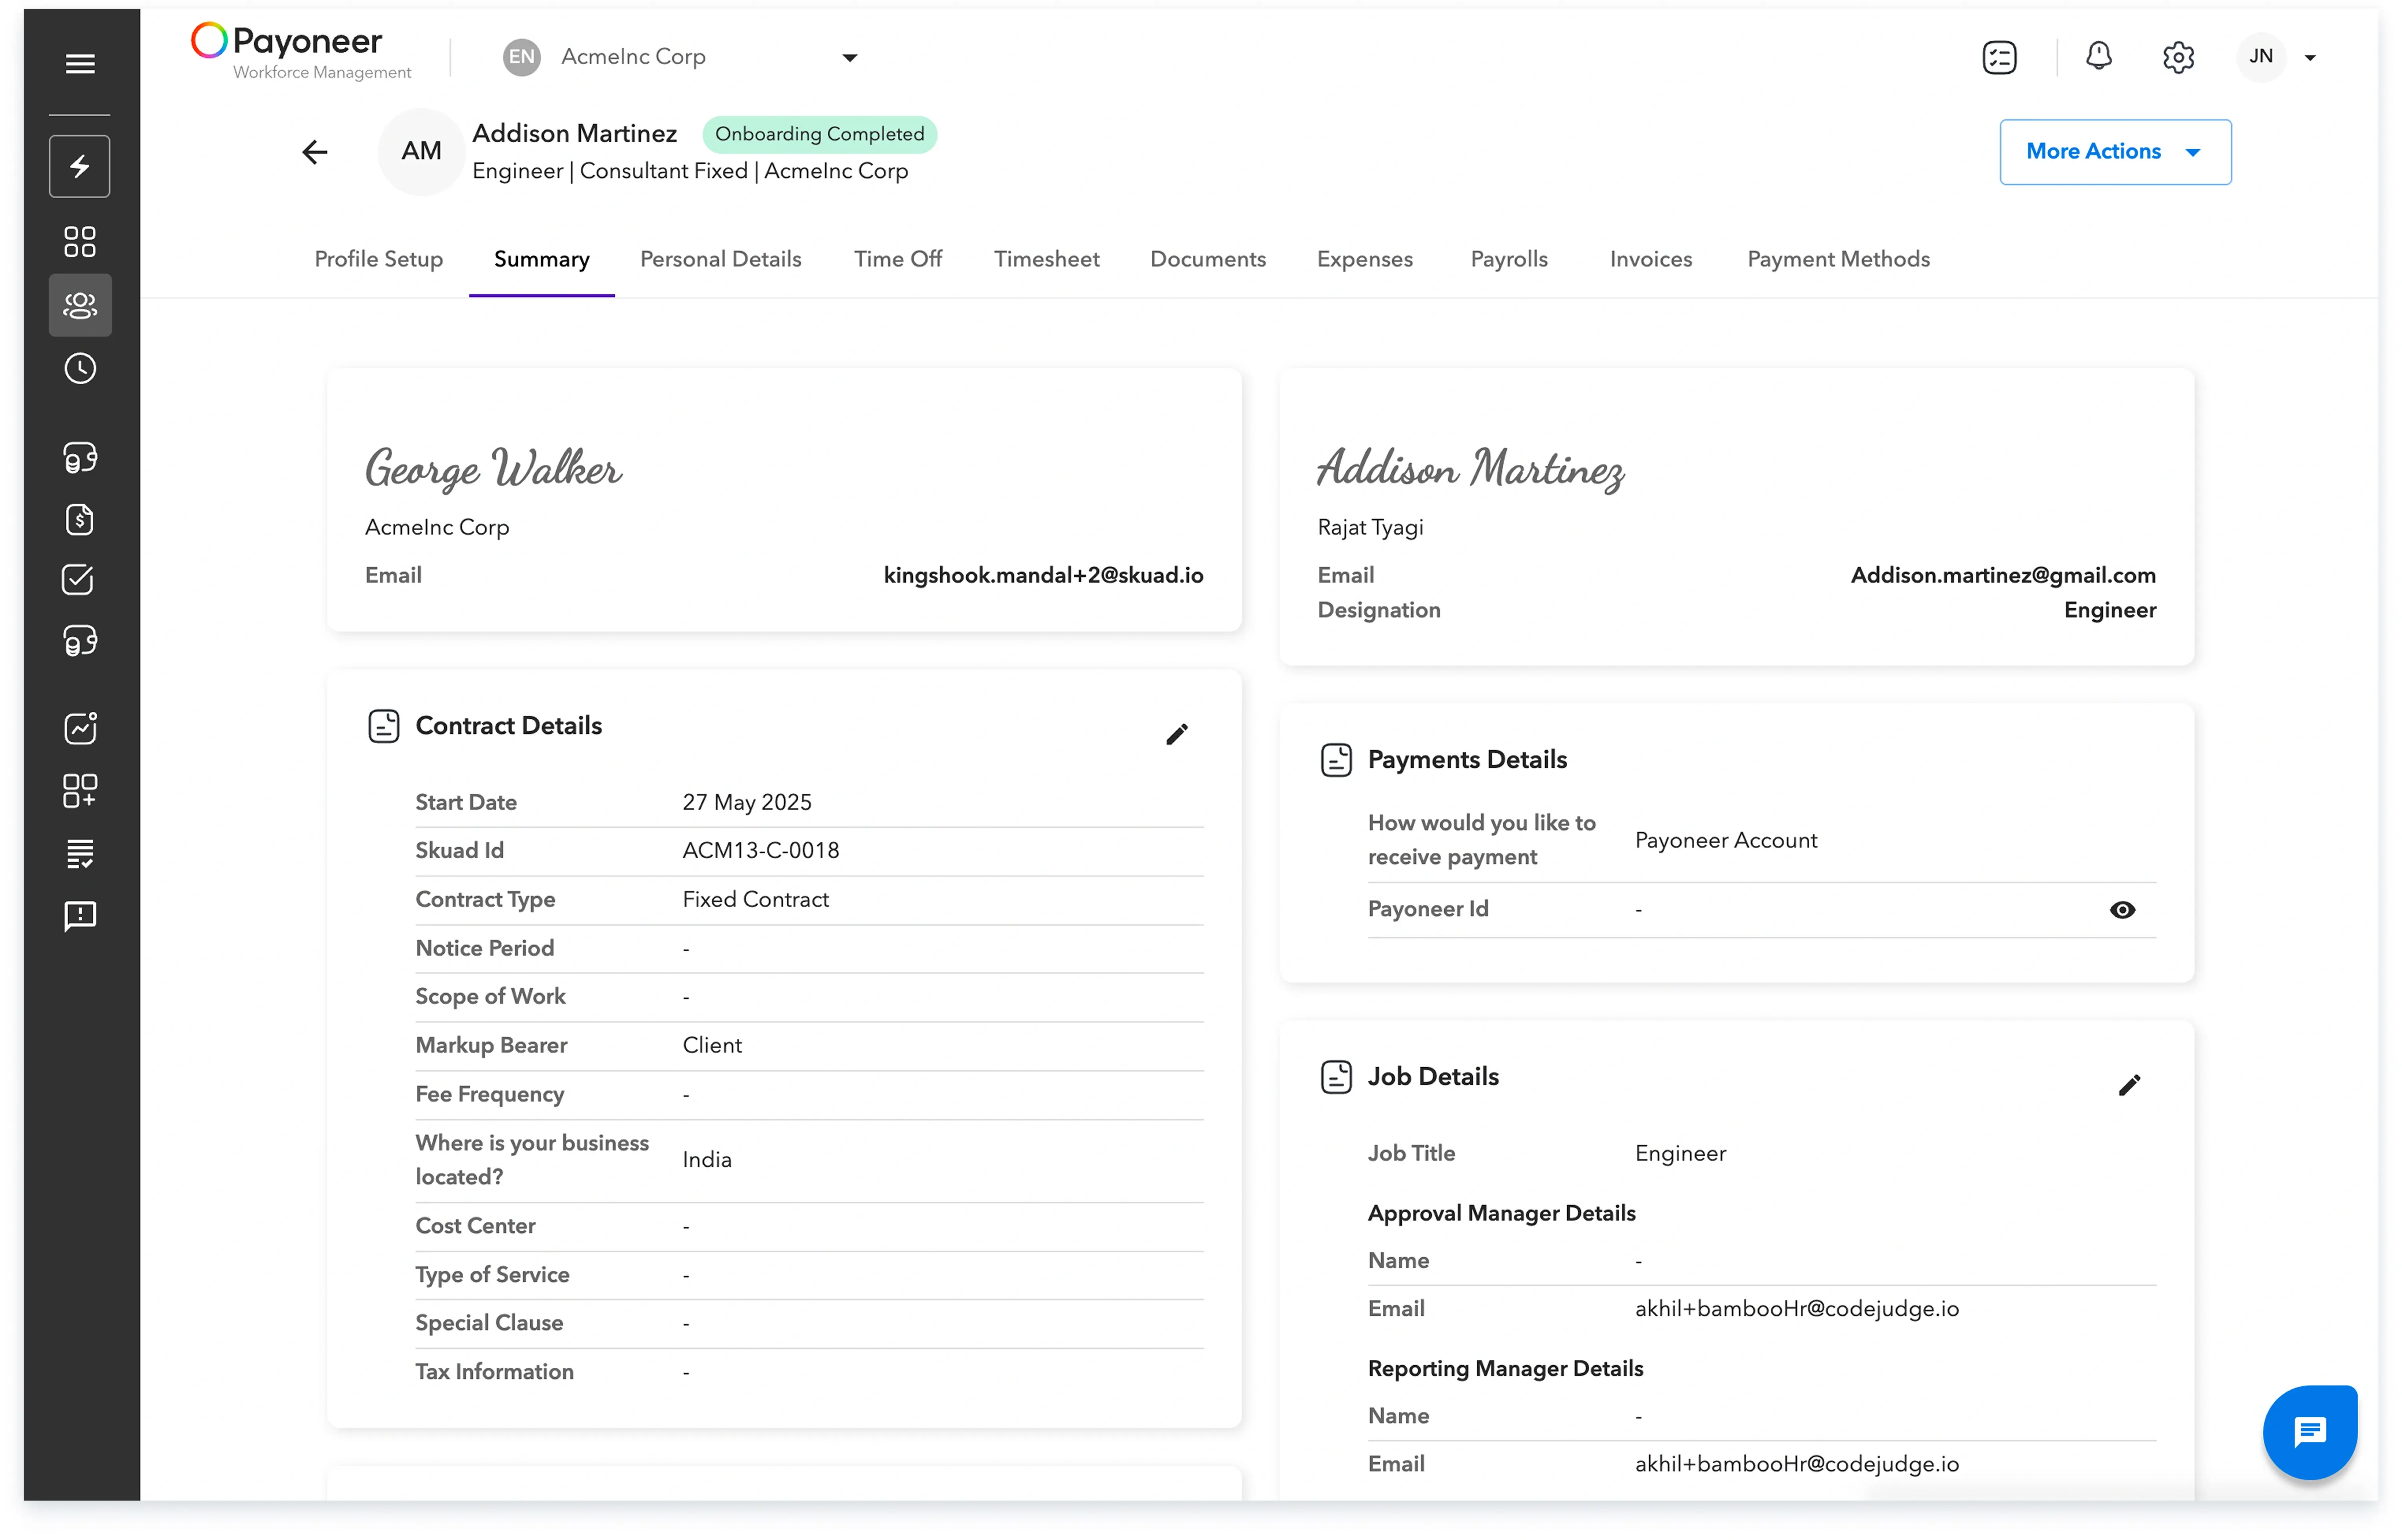Viewport: 2402px width, 1540px height.
Task: Edit Contract Details with pencil icon
Action: [x=1176, y=734]
